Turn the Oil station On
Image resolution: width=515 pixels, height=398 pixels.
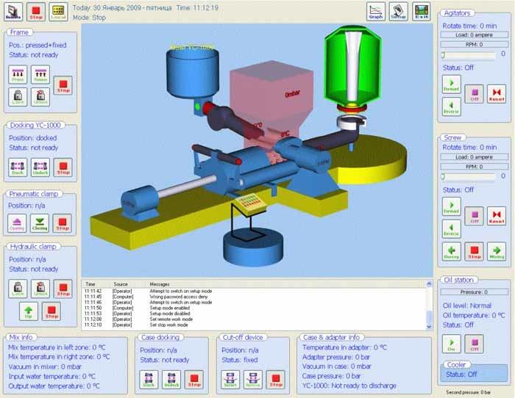pyautogui.click(x=451, y=344)
